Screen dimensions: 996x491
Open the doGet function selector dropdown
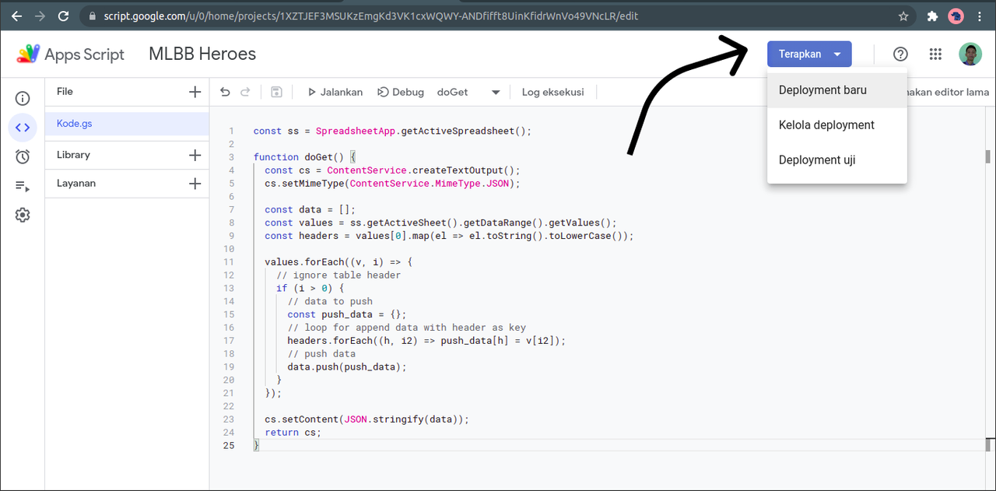(468, 92)
